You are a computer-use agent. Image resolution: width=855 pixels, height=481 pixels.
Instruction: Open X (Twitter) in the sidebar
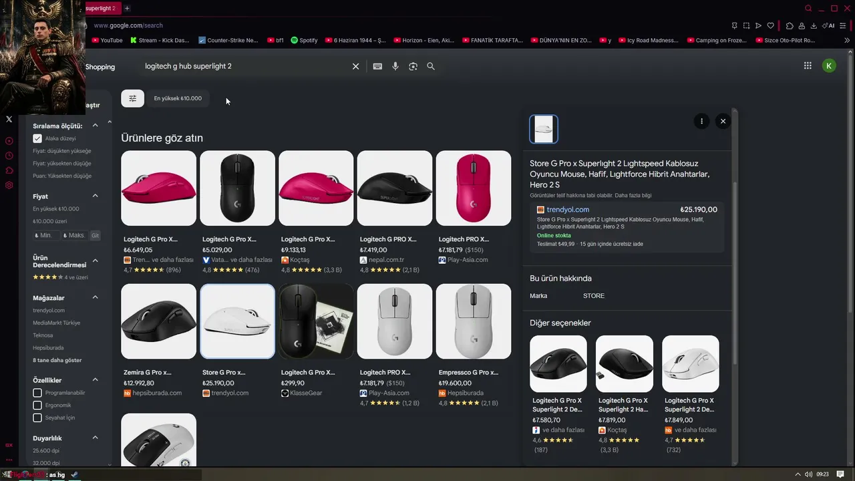pos(9,119)
